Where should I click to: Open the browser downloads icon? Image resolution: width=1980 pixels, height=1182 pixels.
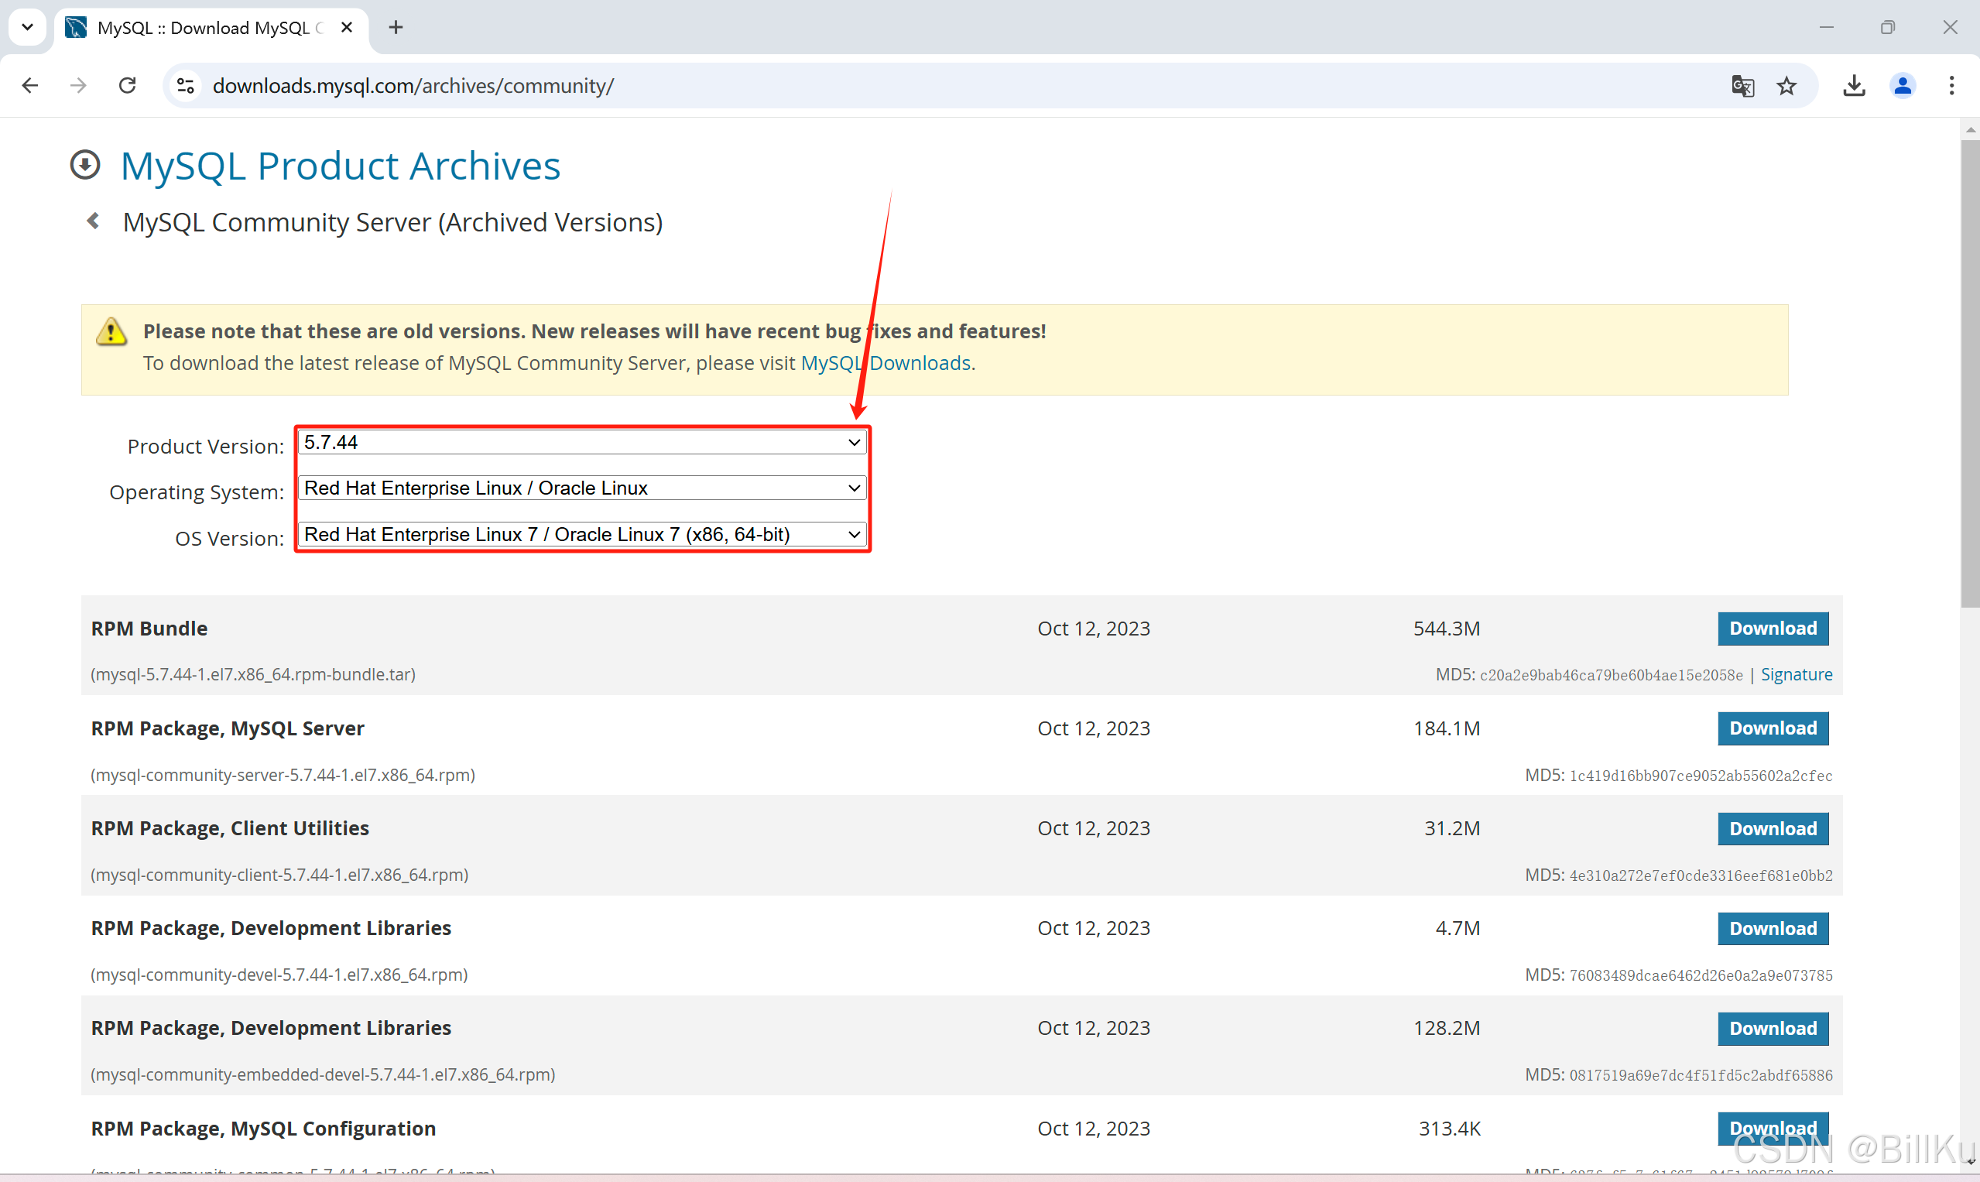pos(1854,85)
